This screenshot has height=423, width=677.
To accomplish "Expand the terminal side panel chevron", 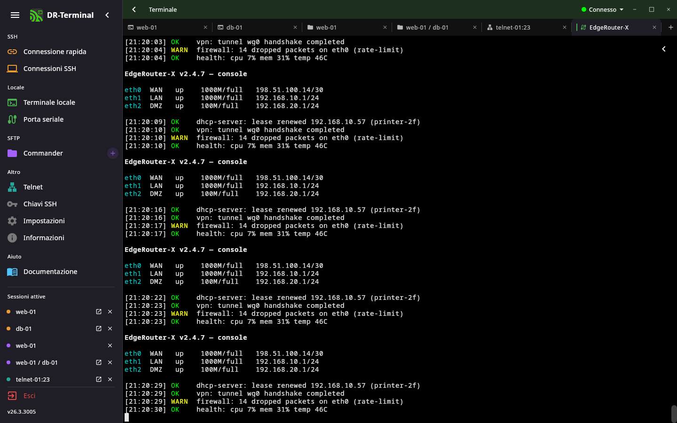I will point(664,49).
